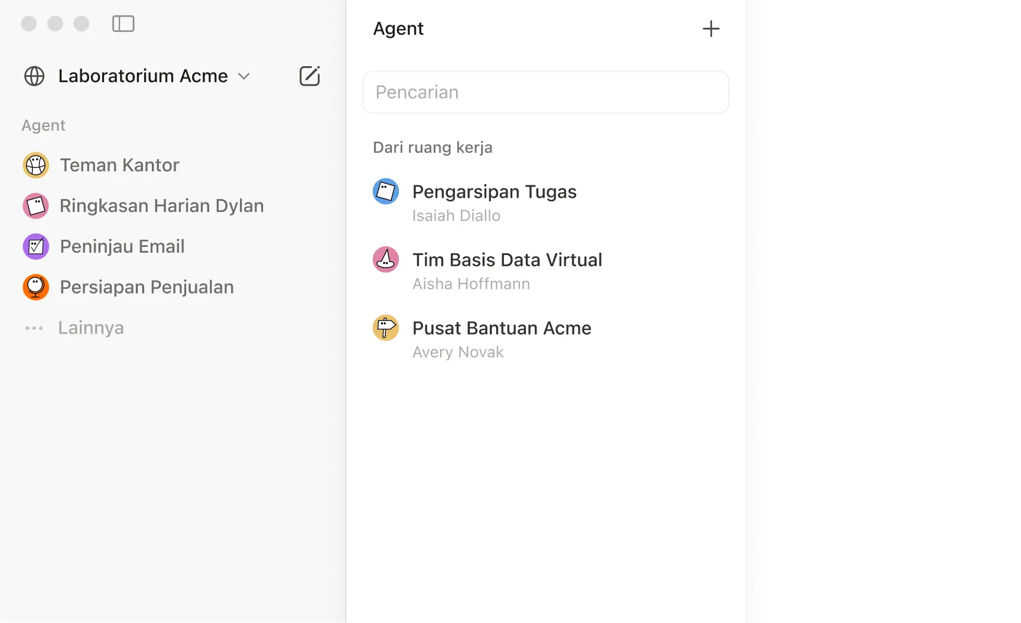The width and height of the screenshot is (1021, 623).
Task: Open Peninjau Email via its checklist icon
Action: click(x=35, y=246)
